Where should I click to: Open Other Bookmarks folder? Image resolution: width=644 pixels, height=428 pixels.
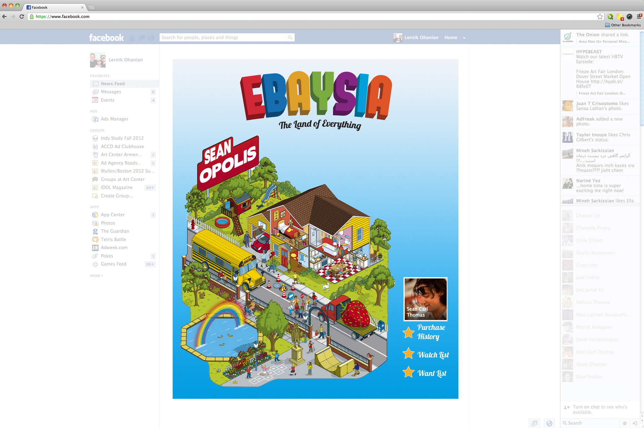click(623, 25)
